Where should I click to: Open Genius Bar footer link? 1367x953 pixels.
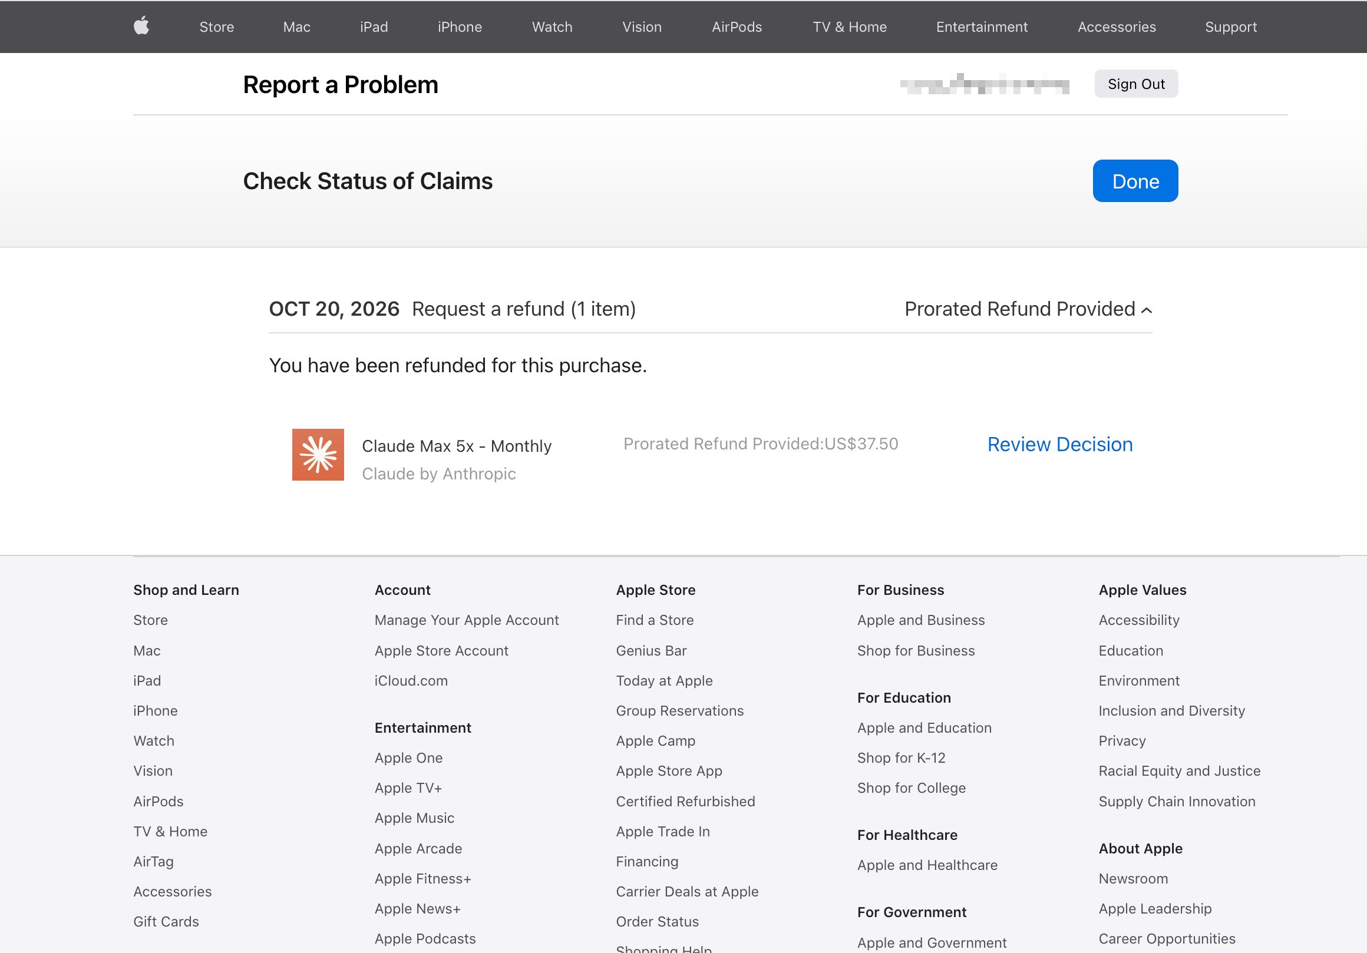(x=651, y=651)
